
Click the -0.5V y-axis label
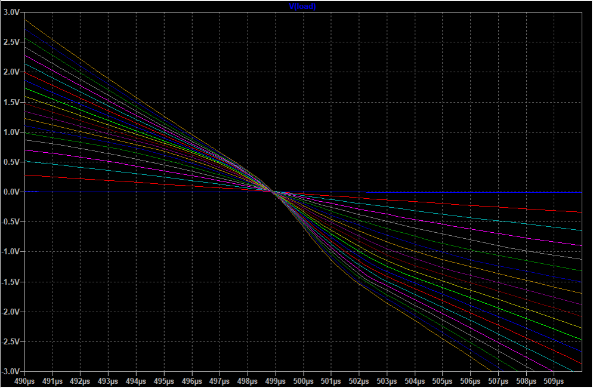pyautogui.click(x=11, y=222)
